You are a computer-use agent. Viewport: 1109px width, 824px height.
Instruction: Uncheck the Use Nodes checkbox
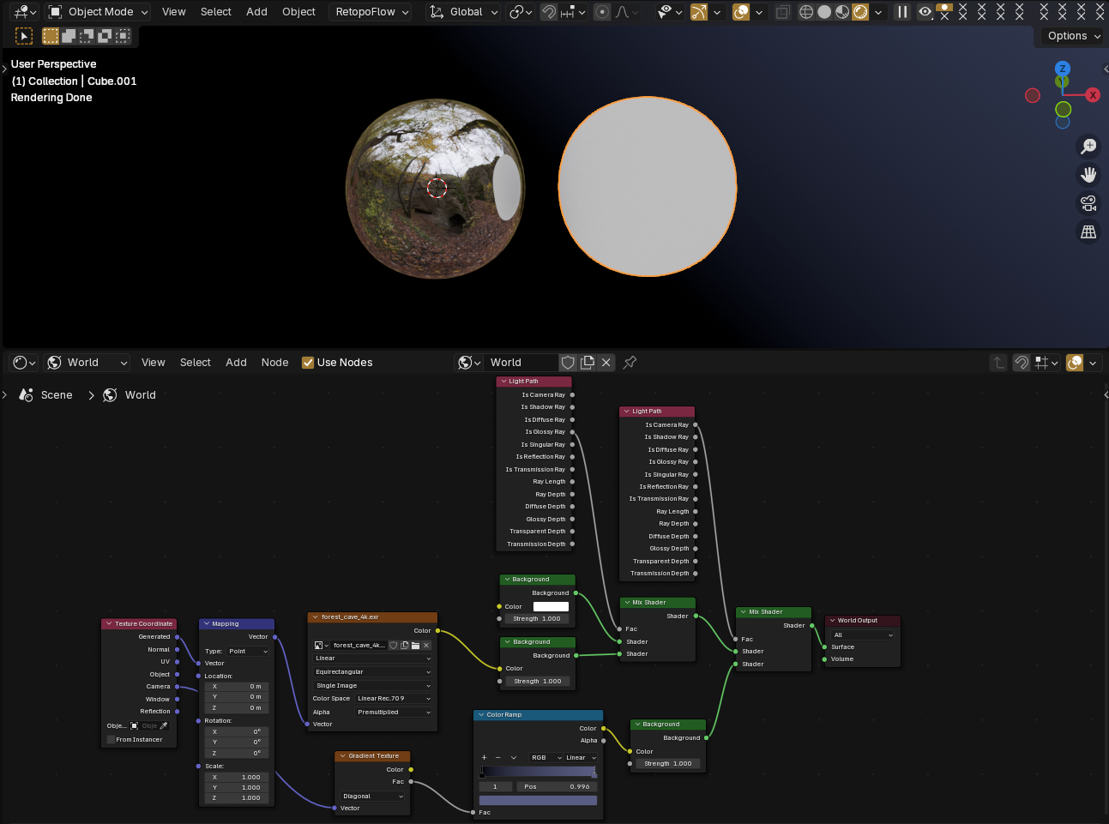(x=308, y=363)
